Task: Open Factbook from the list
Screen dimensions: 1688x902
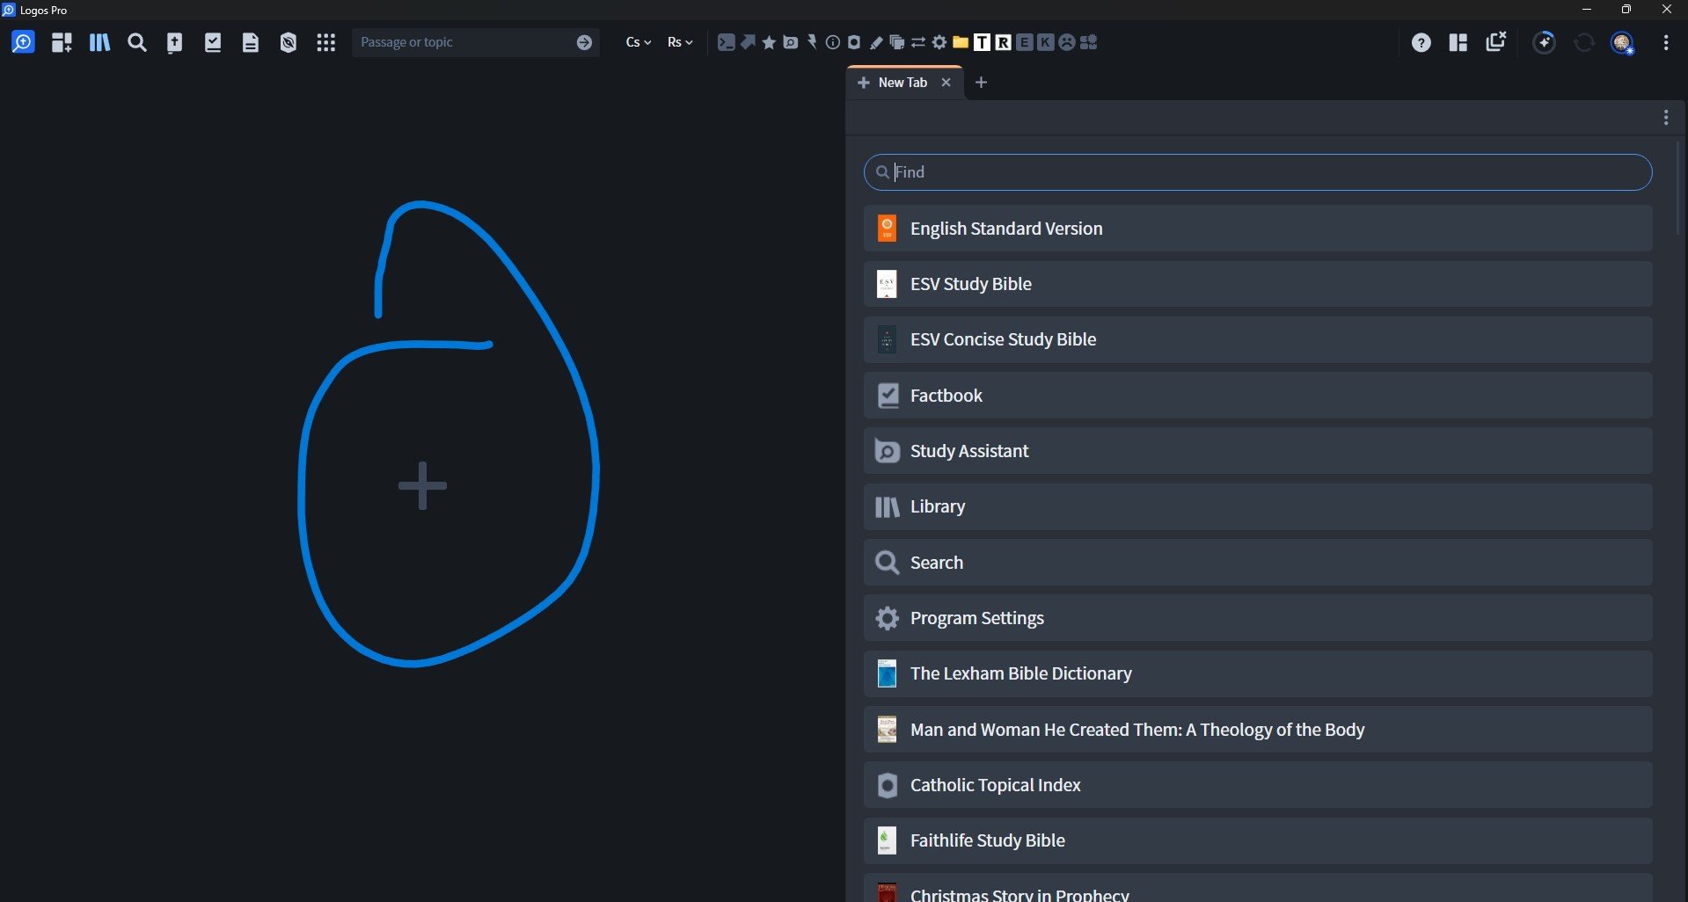Action: 1258,396
